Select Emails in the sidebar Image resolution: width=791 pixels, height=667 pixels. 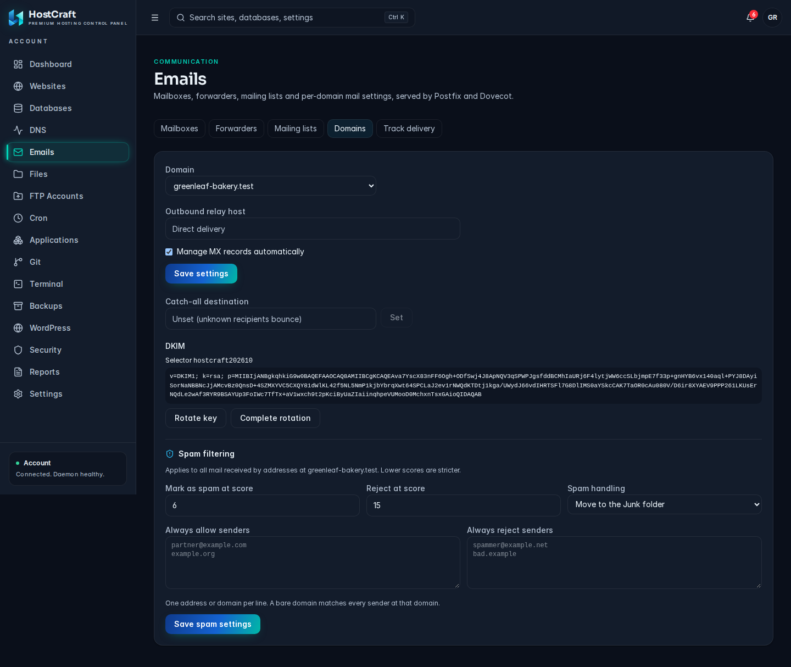pyautogui.click(x=68, y=152)
